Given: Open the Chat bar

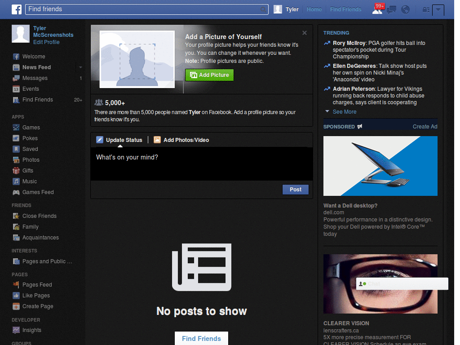Looking at the screenshot, I should 402,284.
